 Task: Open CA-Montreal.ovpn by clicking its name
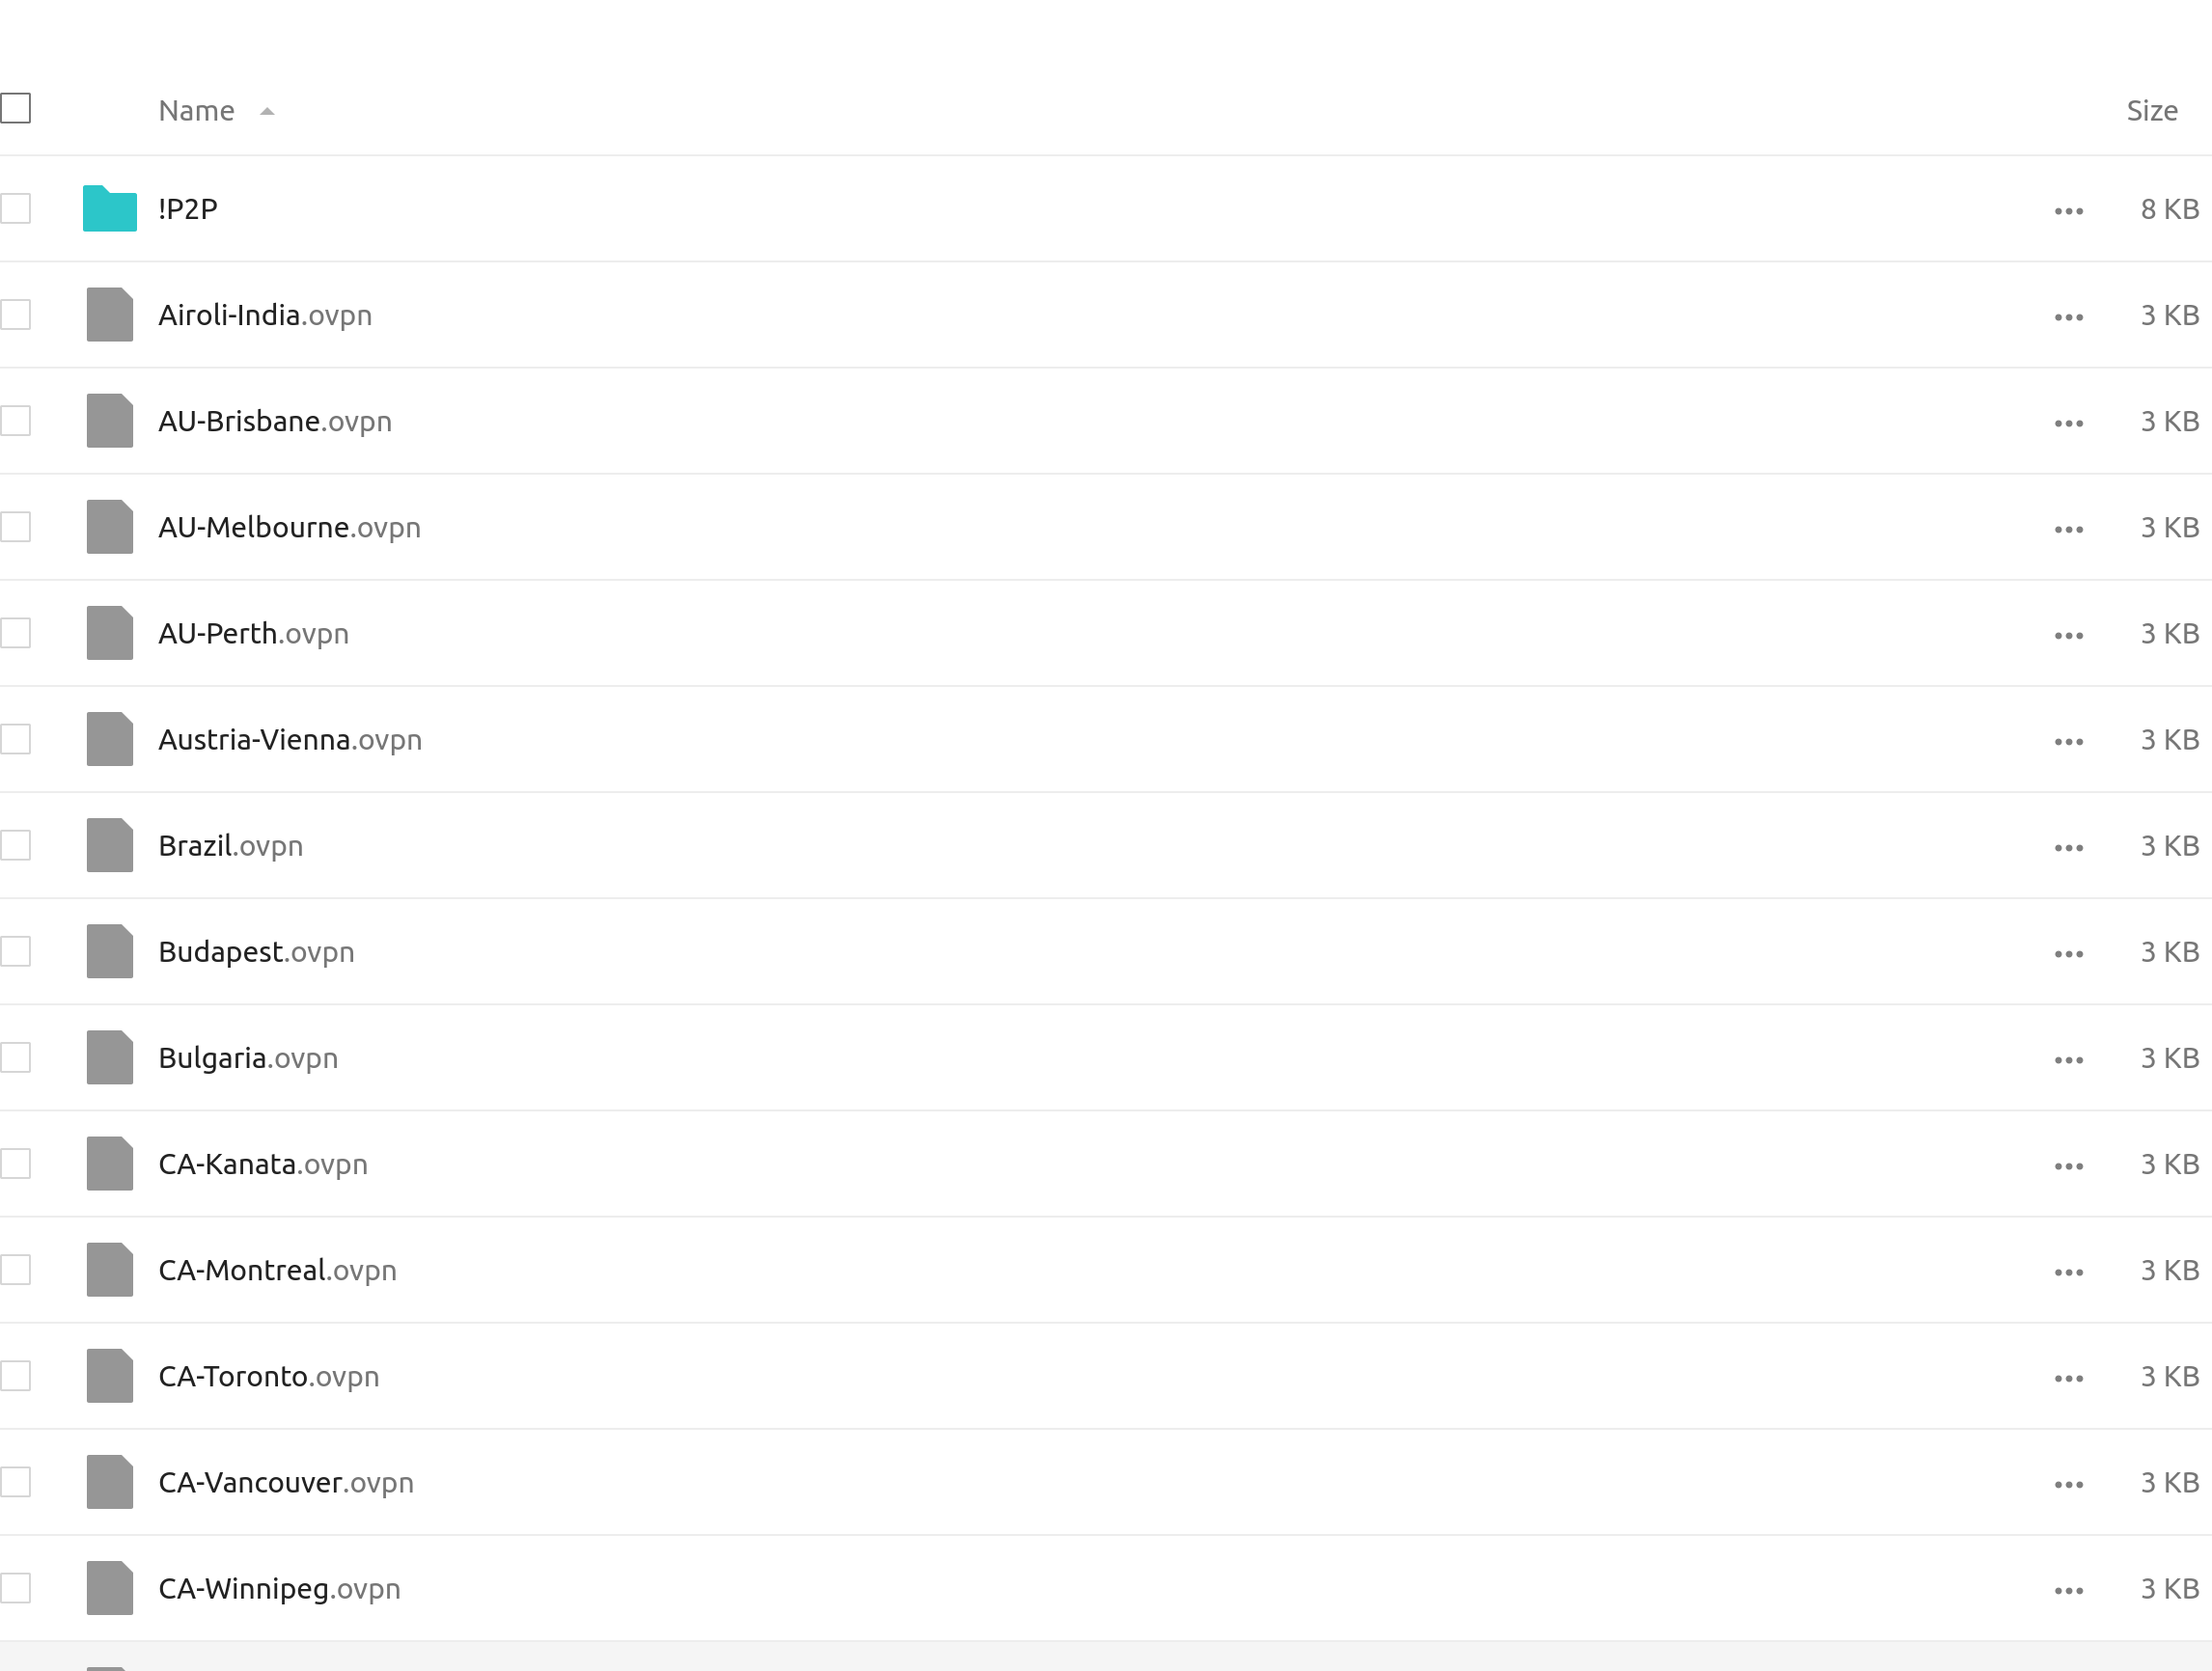tap(277, 1271)
